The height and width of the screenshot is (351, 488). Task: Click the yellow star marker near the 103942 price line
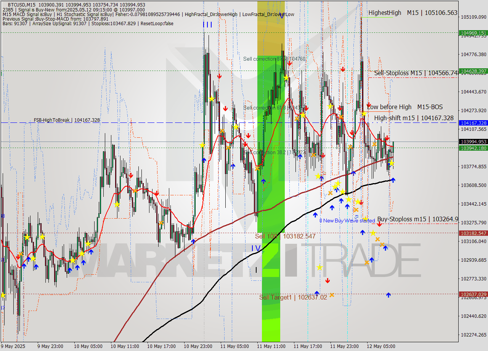pos(202,145)
